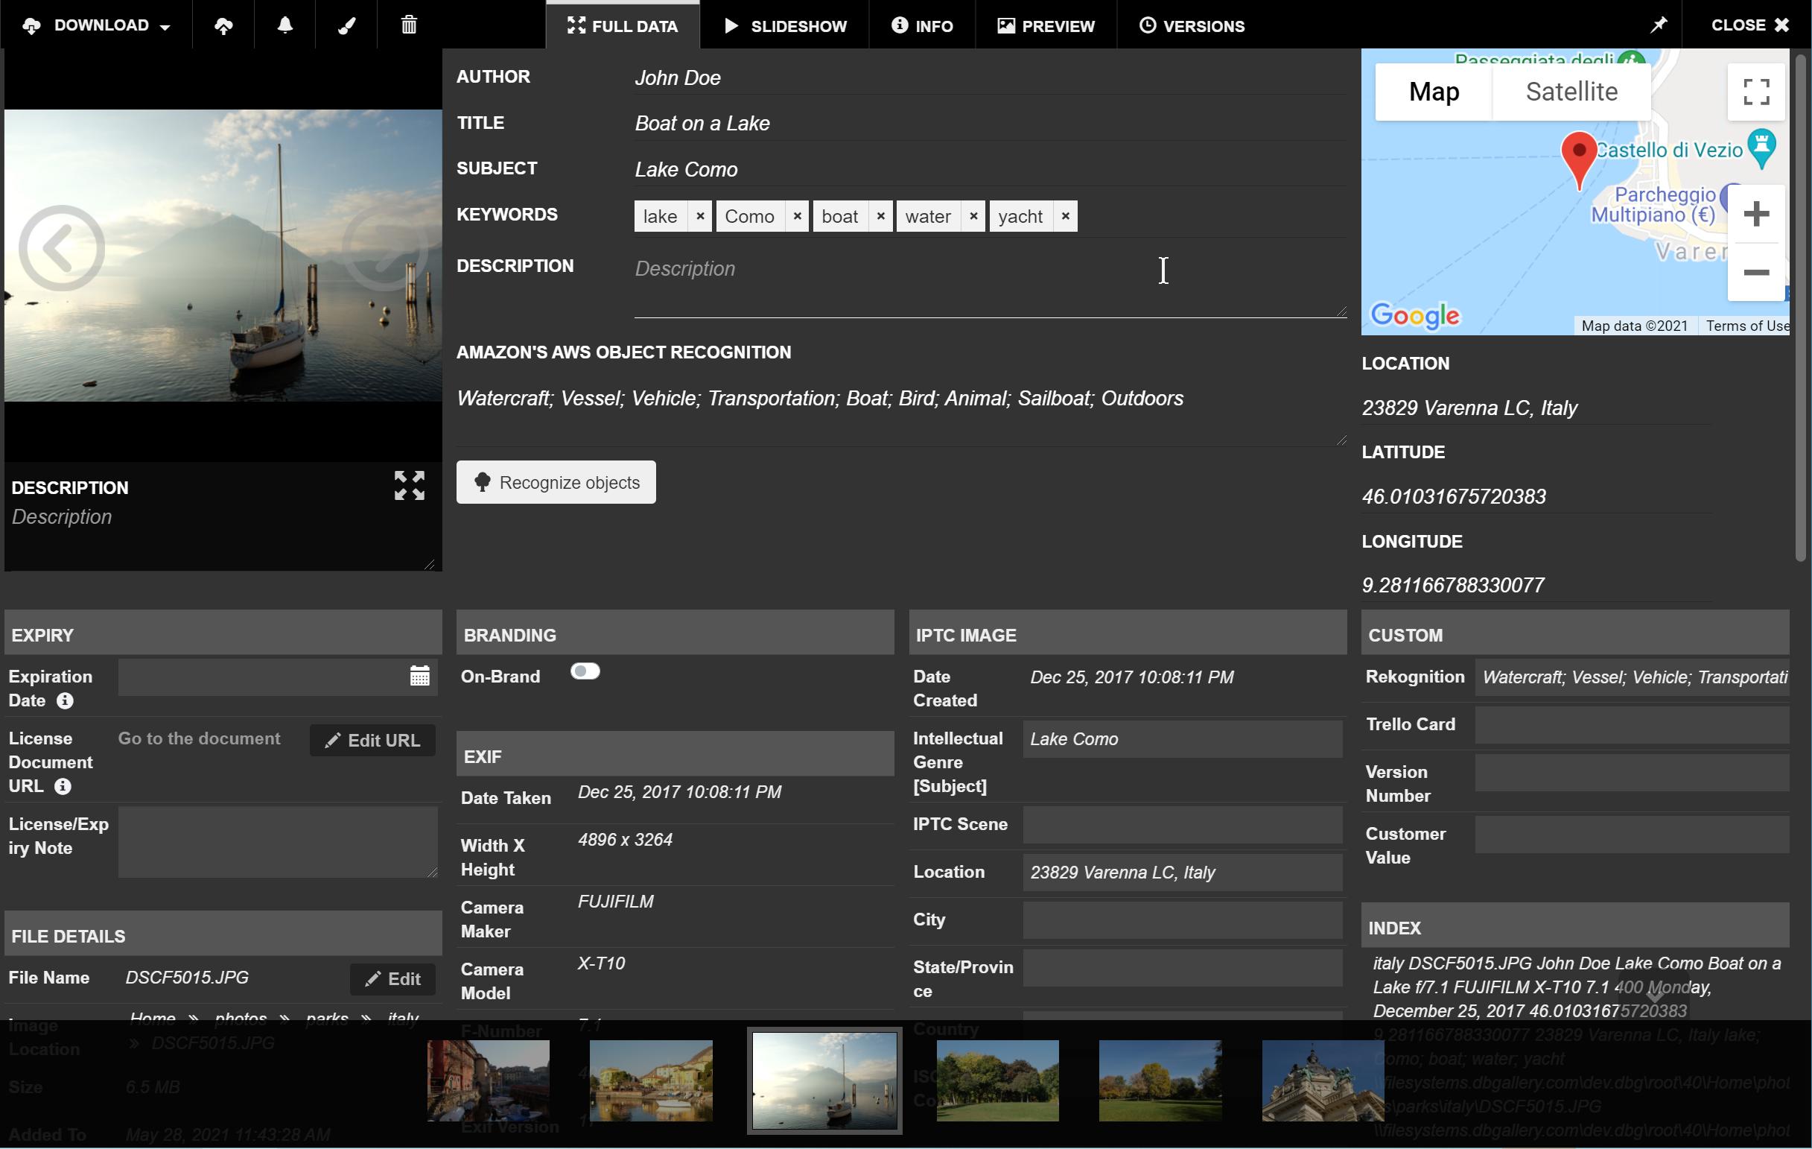Click the Intellectual Genre field Lake Como
The width and height of the screenshot is (1812, 1149).
[x=1182, y=739]
